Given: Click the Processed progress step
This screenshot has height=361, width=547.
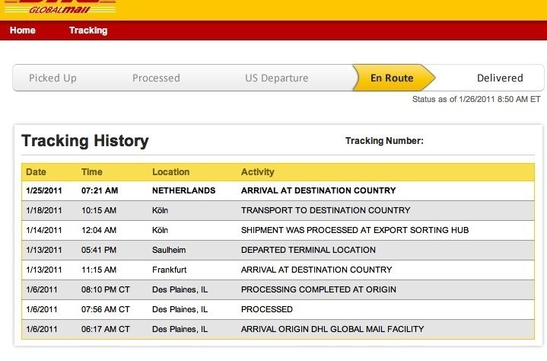Looking at the screenshot, I should coord(156,78).
